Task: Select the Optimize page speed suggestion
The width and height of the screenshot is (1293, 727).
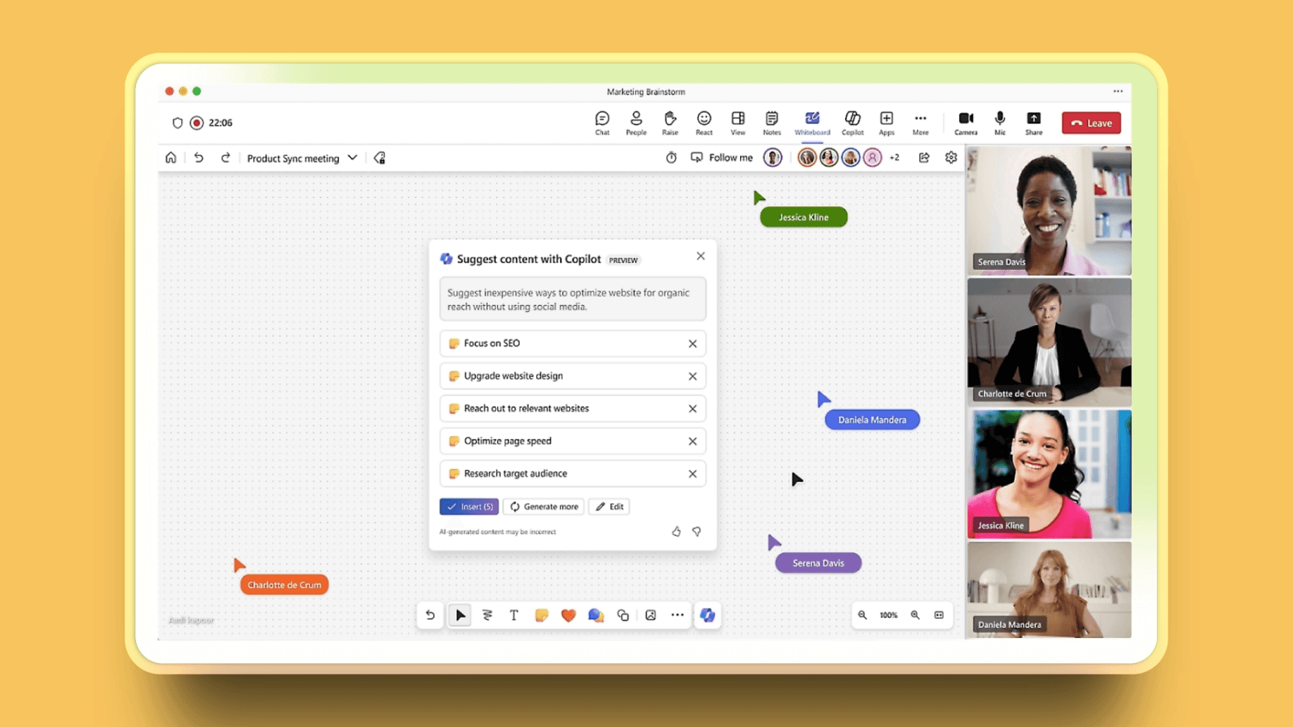Action: [x=572, y=441]
